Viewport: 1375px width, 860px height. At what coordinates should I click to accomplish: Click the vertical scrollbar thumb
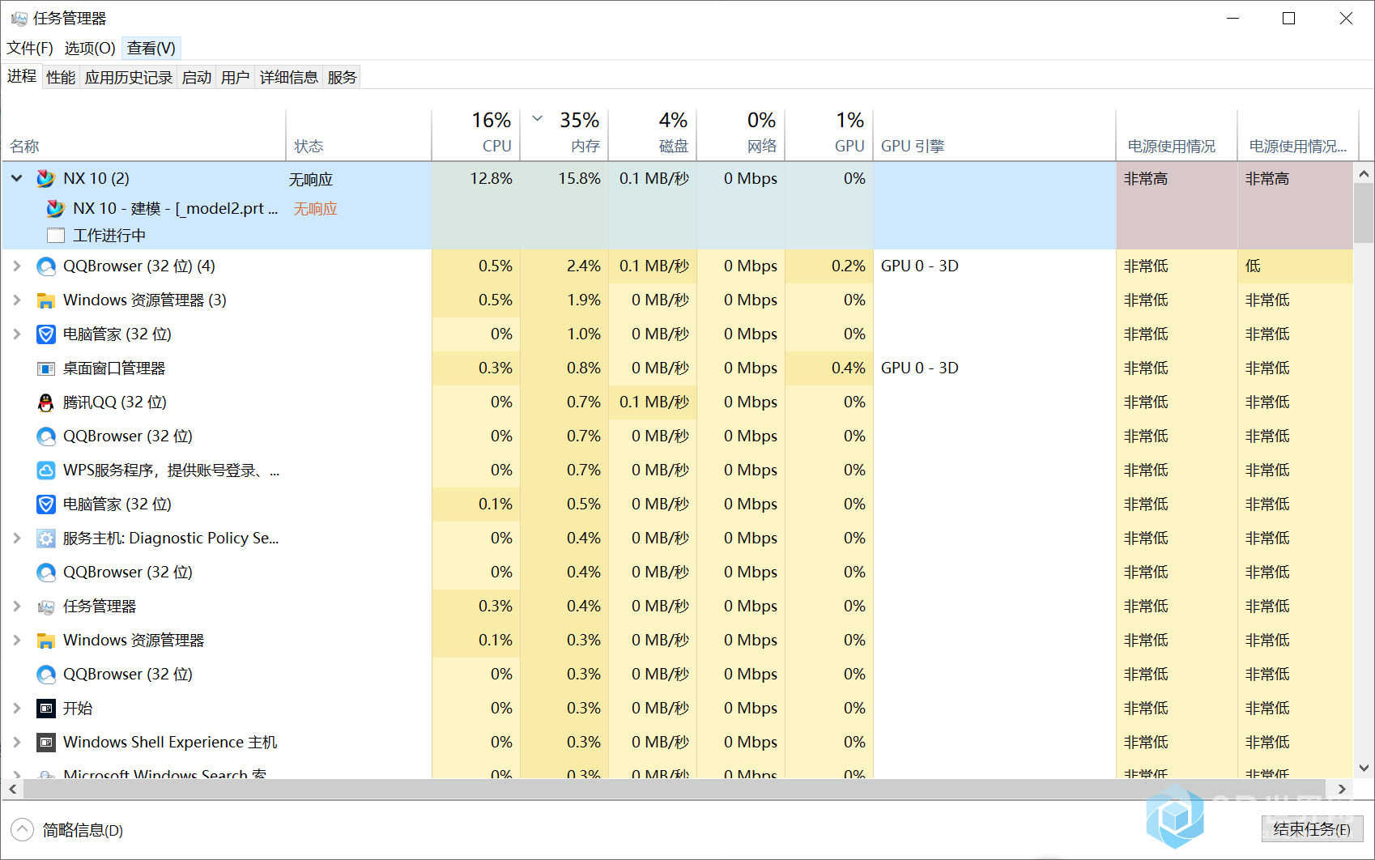point(1364,213)
